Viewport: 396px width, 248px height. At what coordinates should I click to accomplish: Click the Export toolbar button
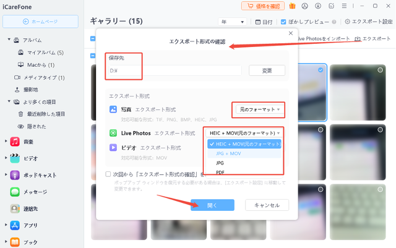point(372,38)
